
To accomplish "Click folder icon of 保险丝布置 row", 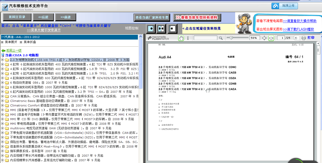I will coord(7,142).
